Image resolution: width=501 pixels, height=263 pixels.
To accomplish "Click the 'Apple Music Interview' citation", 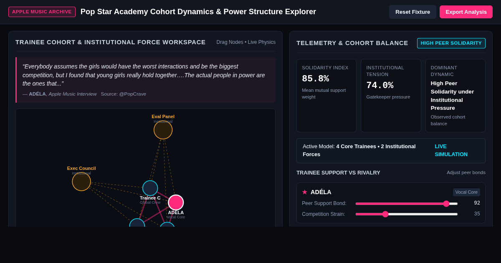I will click(73, 94).
